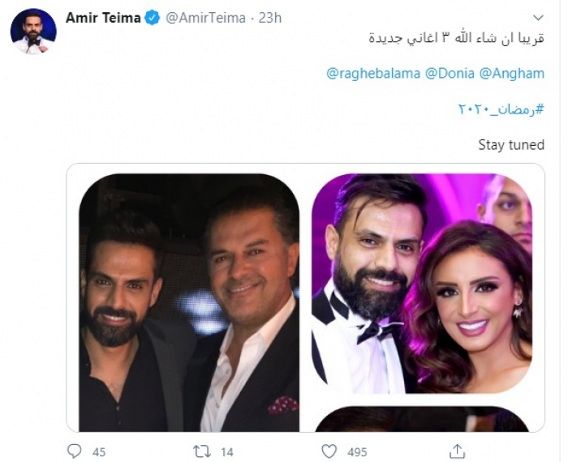The image size is (568, 462).
Task: Click the 45 replies count
Action: (99, 451)
